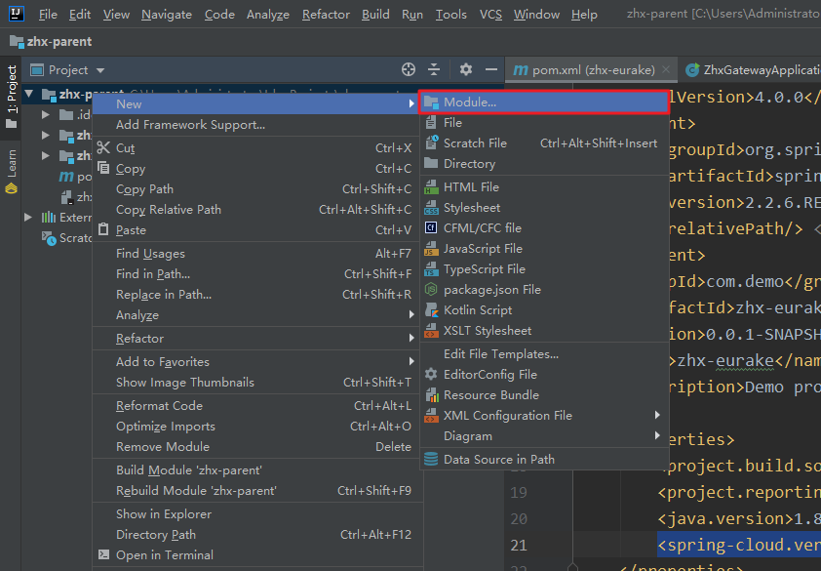Click the Copy icon in context menu
The image size is (821, 571).
103,168
